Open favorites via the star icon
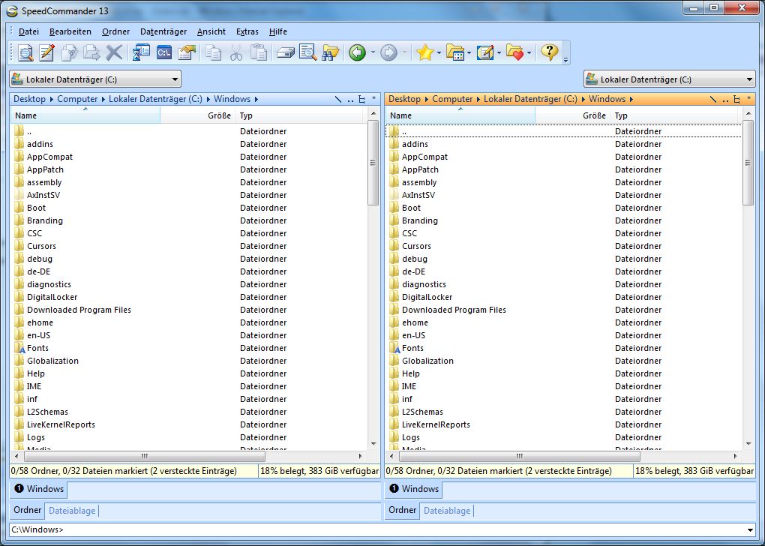The image size is (765, 546). pyautogui.click(x=426, y=52)
